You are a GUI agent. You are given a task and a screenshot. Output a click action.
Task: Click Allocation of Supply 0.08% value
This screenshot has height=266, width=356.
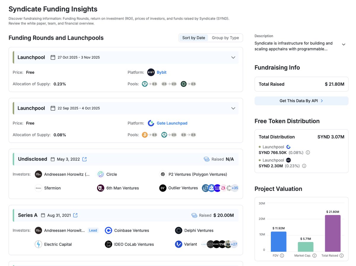pos(60,135)
